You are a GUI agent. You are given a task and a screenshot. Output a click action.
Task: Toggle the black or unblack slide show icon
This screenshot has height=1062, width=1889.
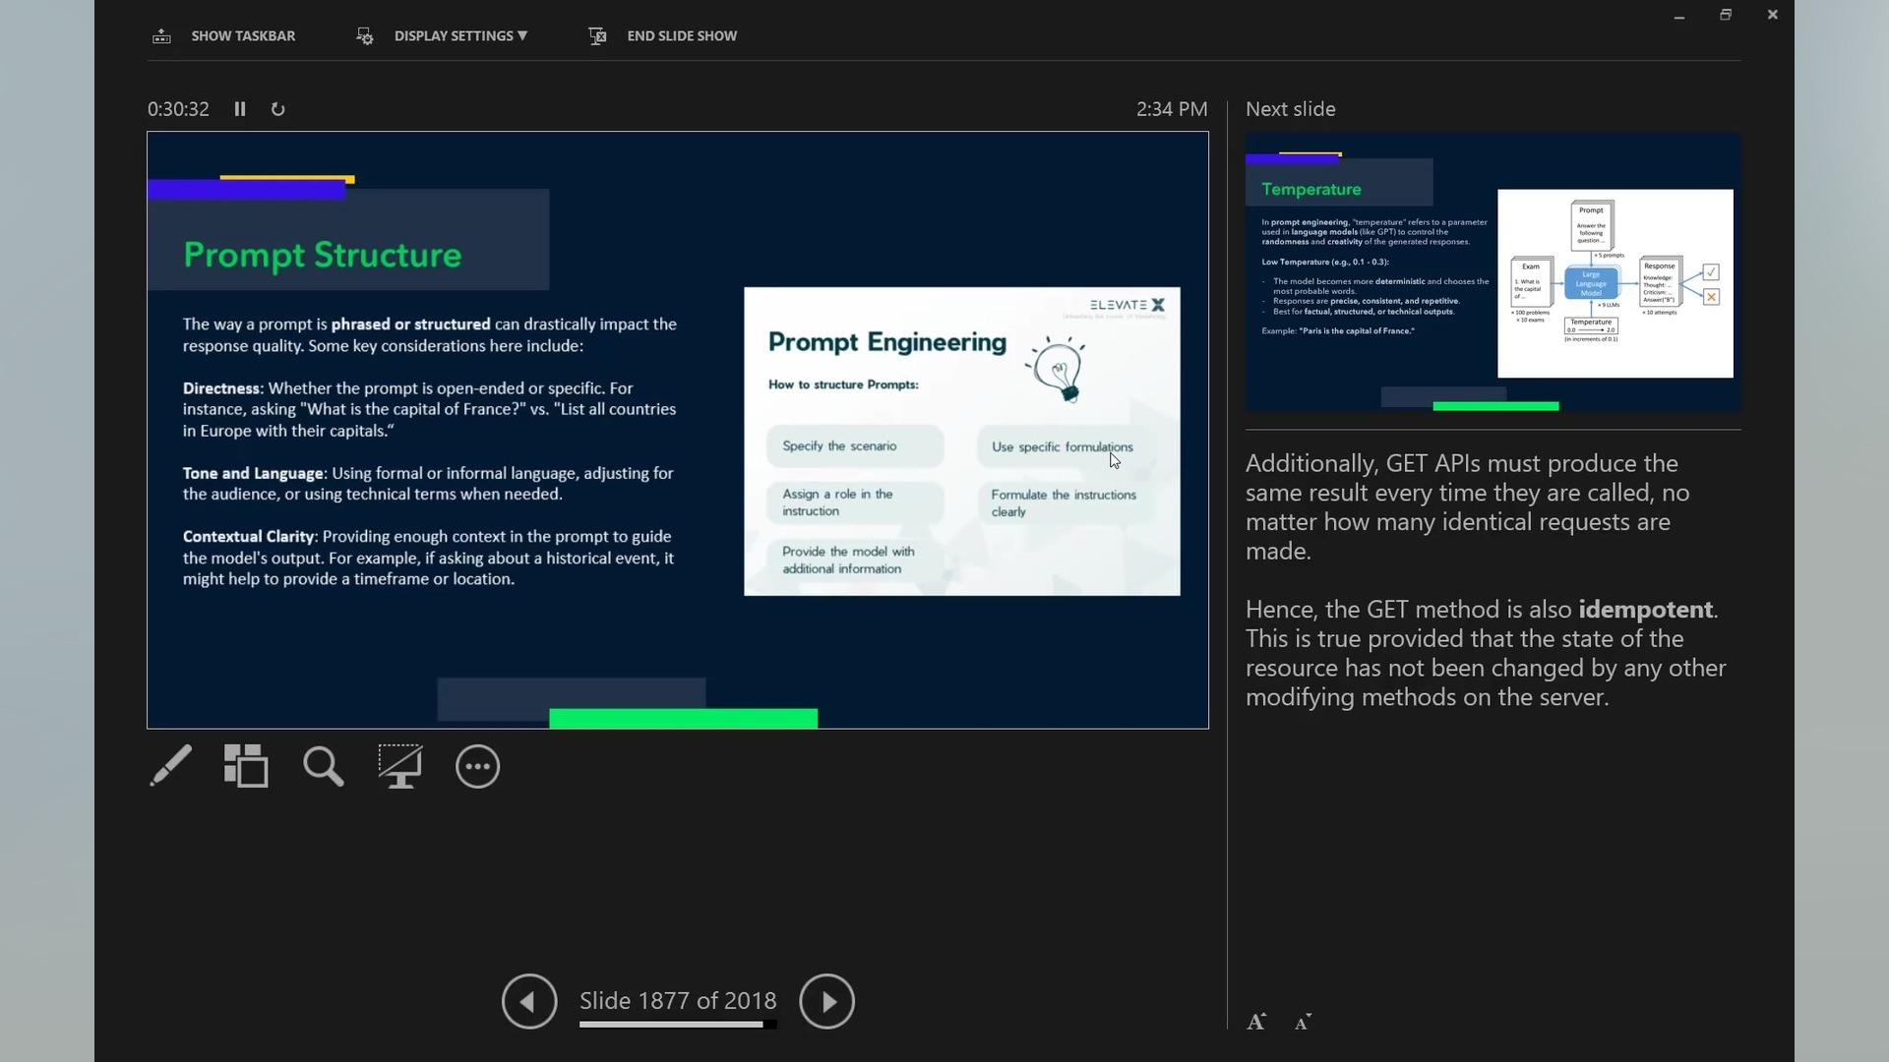click(400, 766)
